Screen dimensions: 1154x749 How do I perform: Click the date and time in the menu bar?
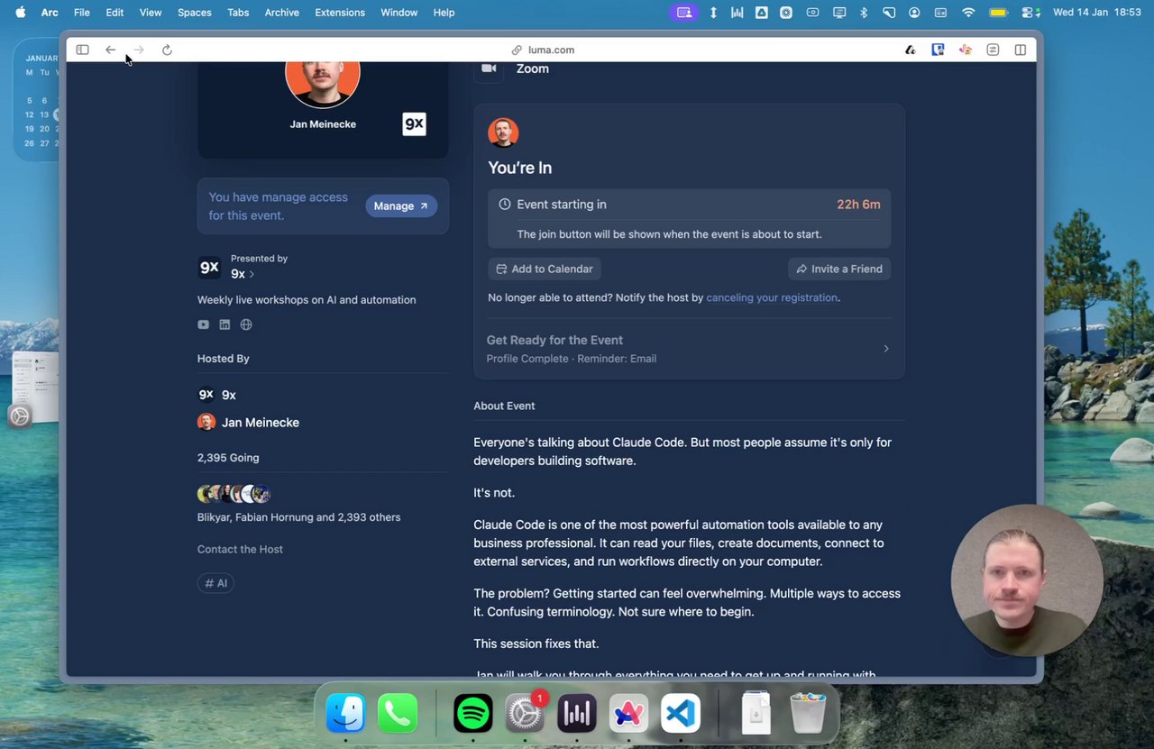(x=1096, y=13)
